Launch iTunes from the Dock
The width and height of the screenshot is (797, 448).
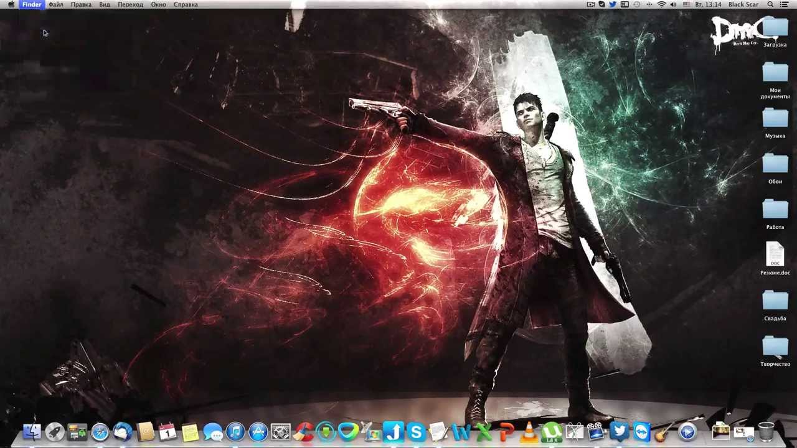pos(235,432)
